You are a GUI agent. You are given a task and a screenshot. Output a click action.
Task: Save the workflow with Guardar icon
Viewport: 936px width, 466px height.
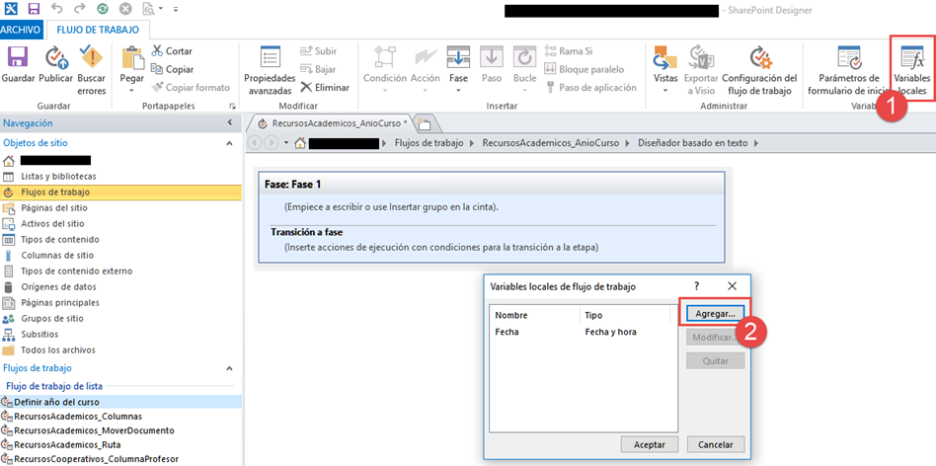pyautogui.click(x=18, y=58)
